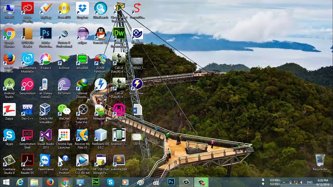Select the Vegas Pro 12.0 shortcut
Viewport: 333px width, 187px height.
[x=82, y=164]
